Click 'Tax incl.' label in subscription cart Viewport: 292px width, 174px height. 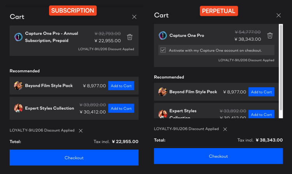point(102,141)
